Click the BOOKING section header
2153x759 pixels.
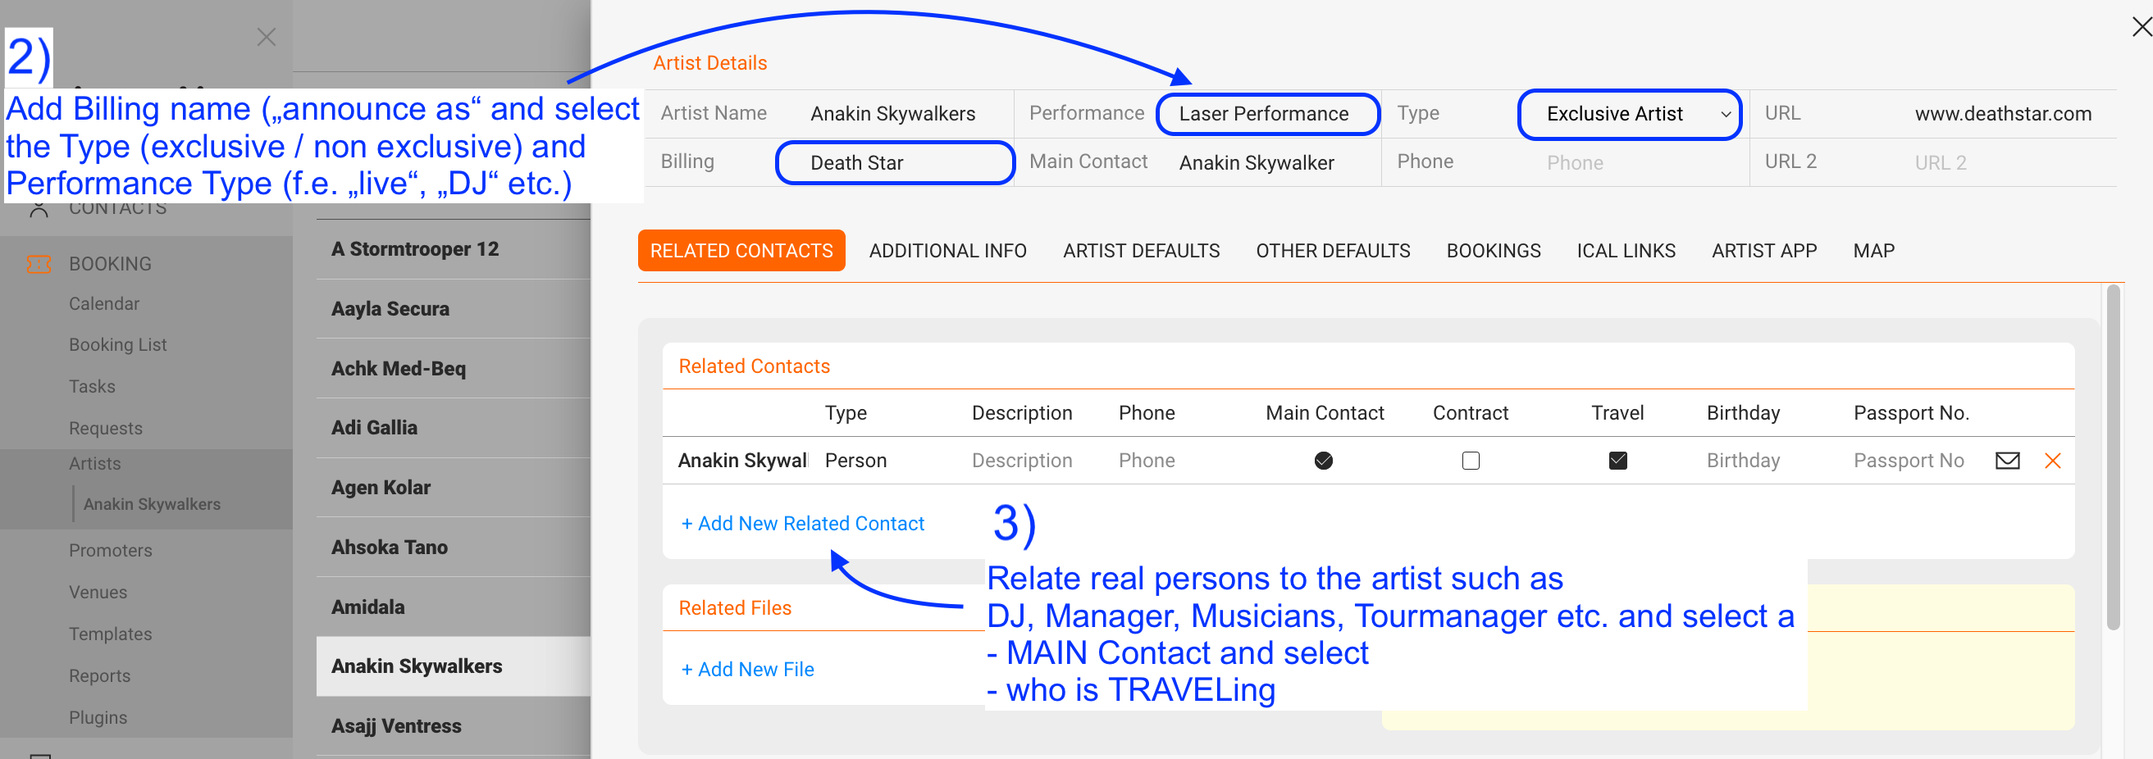pos(109,264)
